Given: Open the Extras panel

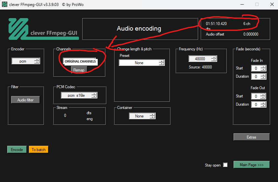Looking at the screenshot, I should 252,137.
